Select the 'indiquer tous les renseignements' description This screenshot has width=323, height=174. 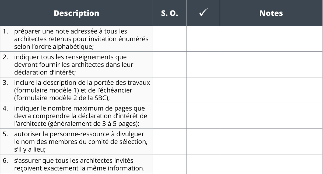(x=74, y=65)
